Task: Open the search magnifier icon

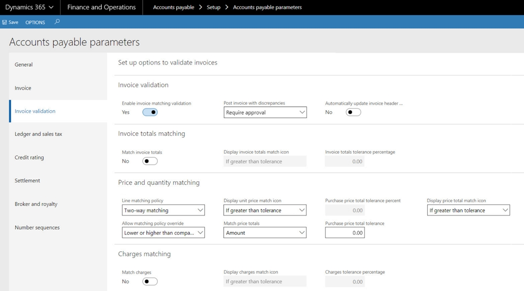Action: click(57, 22)
